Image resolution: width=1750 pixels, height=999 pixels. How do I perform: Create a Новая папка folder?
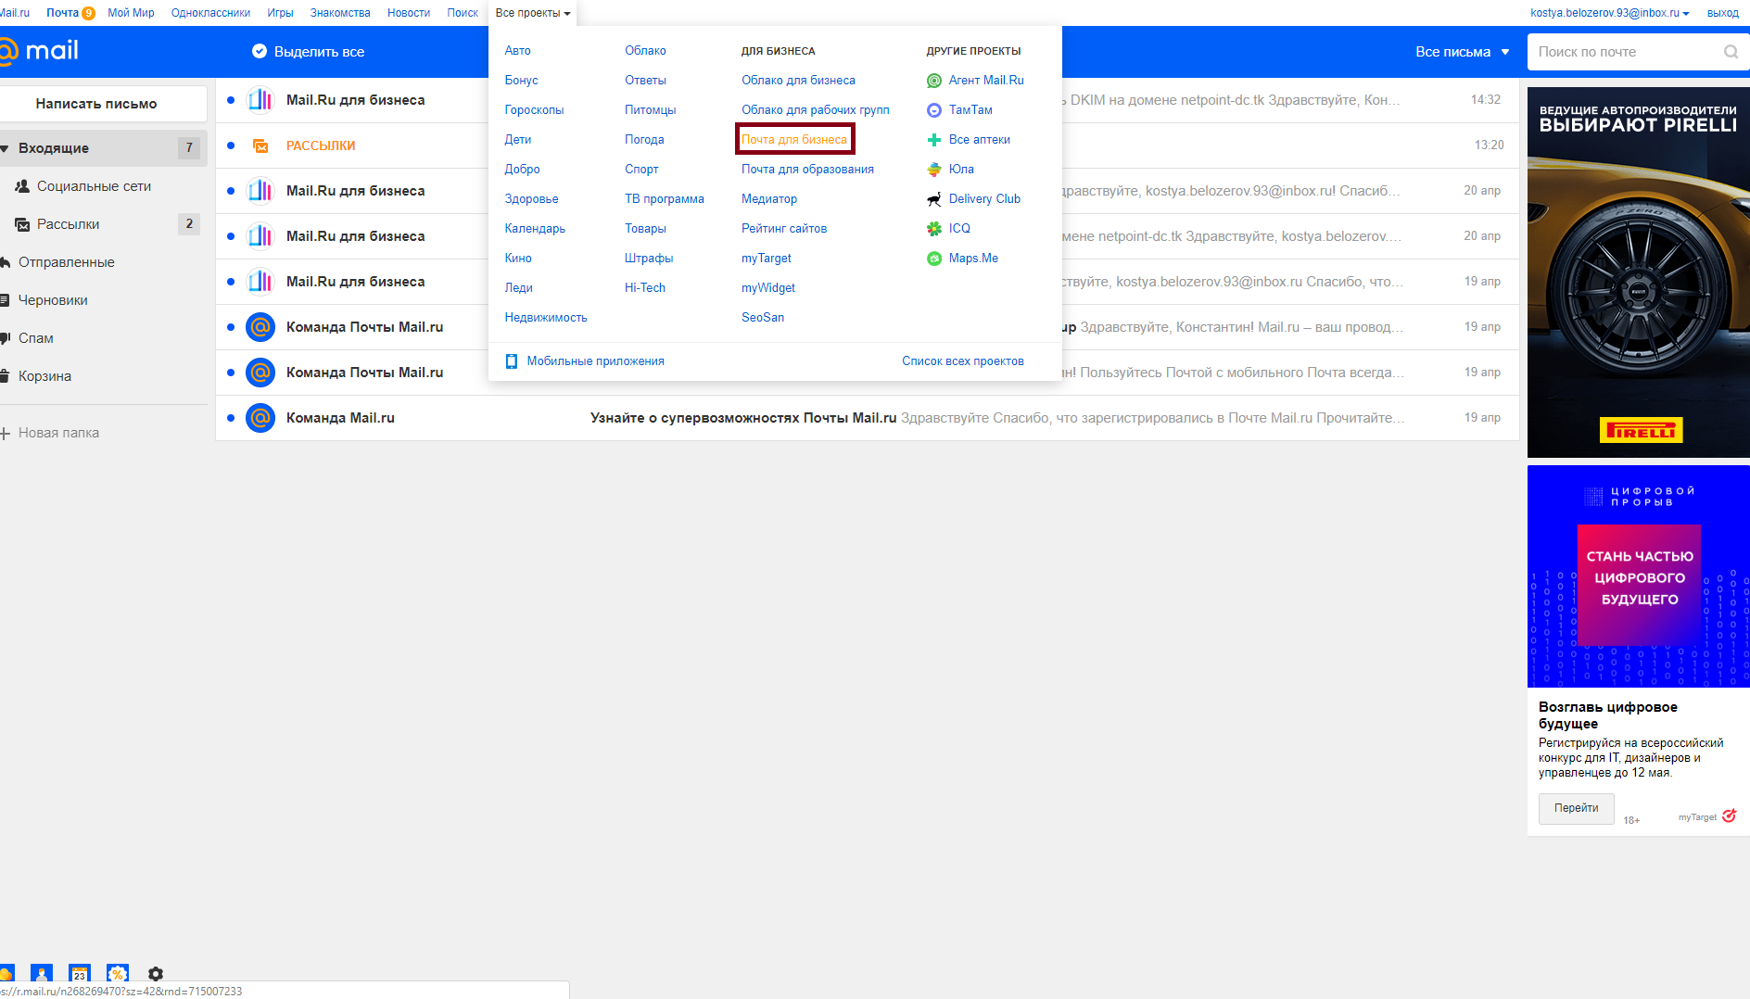[x=58, y=433]
